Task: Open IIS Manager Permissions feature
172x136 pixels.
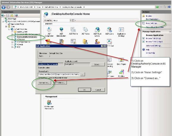Action: 49,104
